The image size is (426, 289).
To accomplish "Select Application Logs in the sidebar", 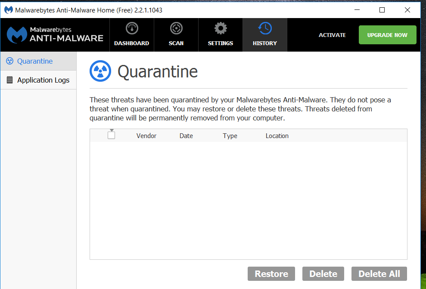I will point(38,80).
